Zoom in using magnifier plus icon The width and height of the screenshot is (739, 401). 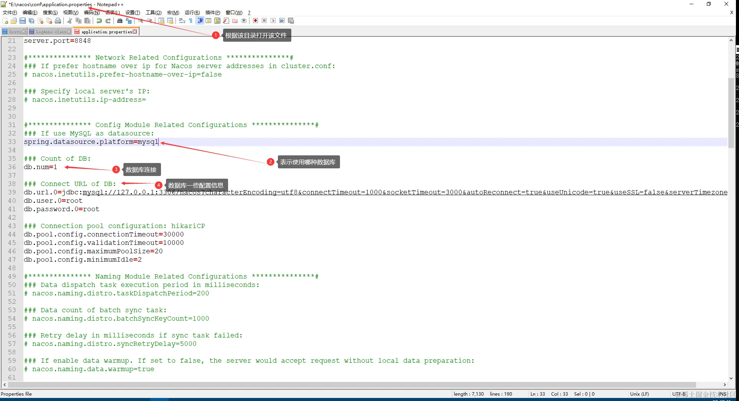point(141,21)
